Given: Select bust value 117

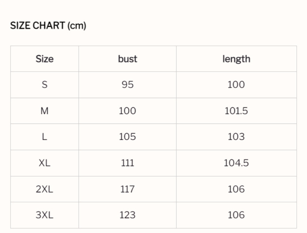Looking at the screenshot, I should 128,189.
